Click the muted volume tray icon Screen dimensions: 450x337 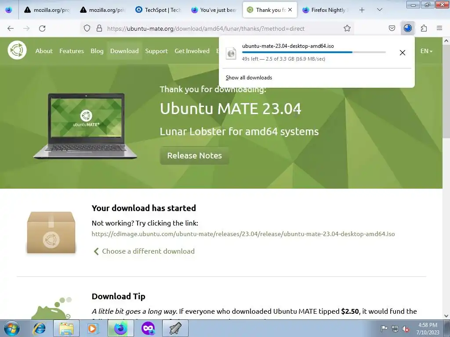click(x=406, y=328)
